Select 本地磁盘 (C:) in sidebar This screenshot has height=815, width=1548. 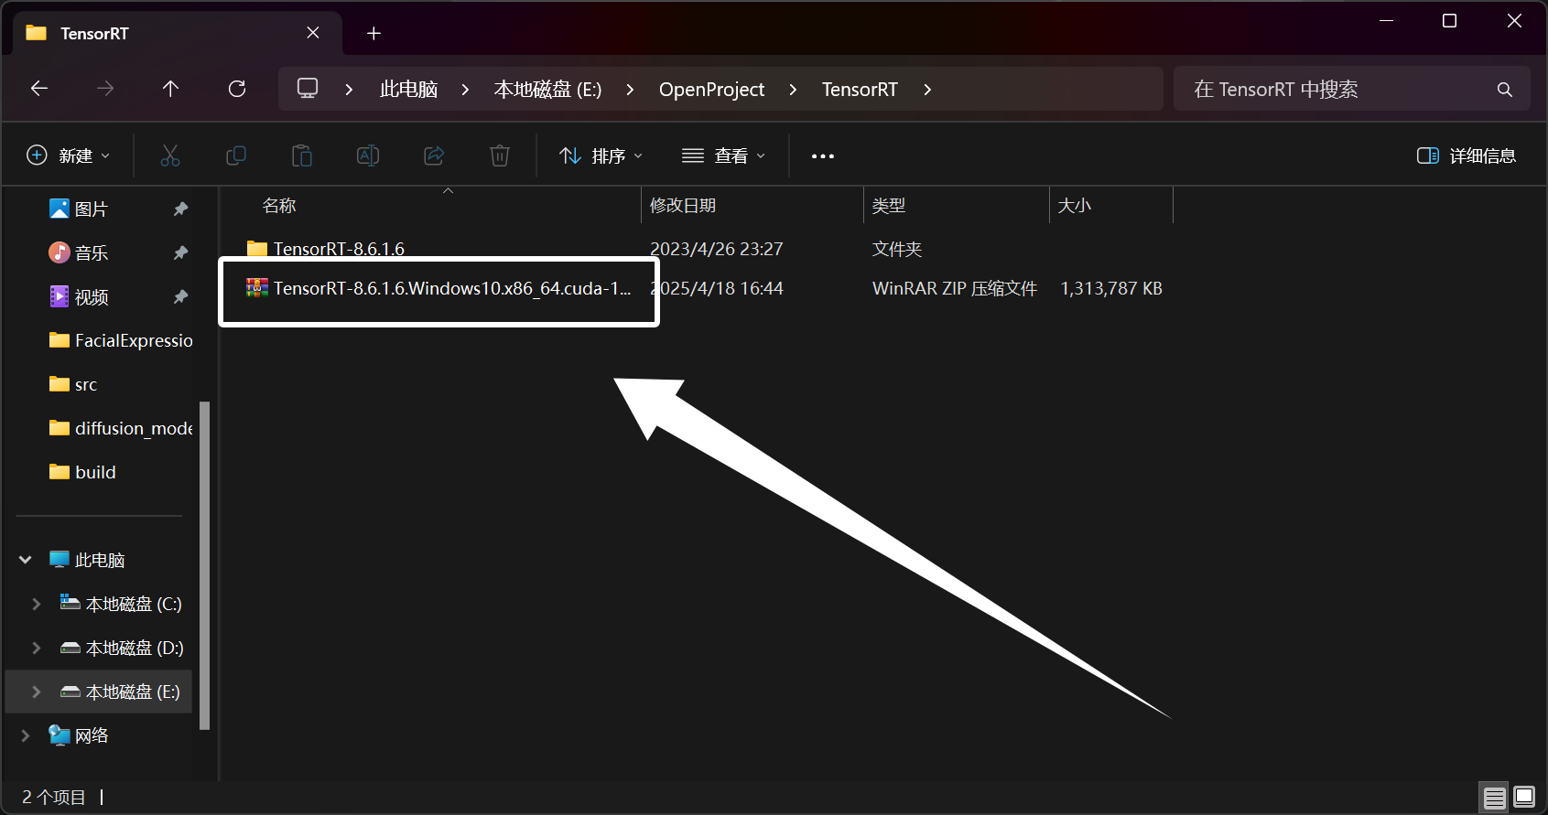pyautogui.click(x=122, y=604)
